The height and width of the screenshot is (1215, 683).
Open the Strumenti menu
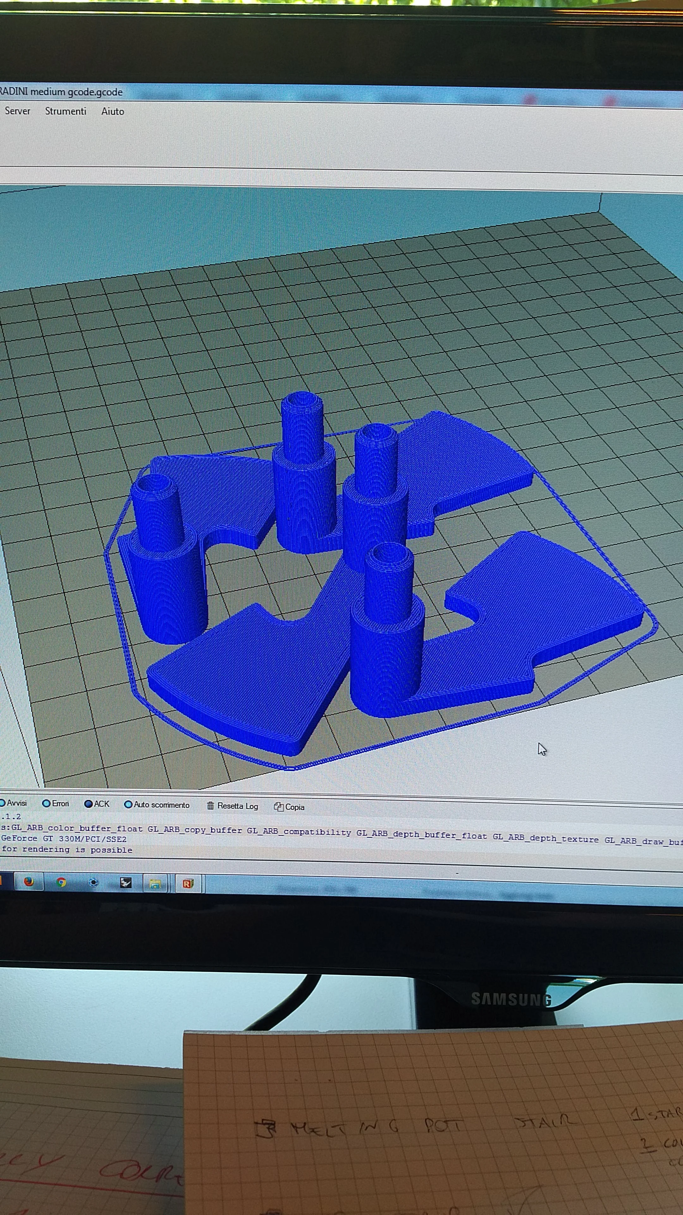point(65,111)
